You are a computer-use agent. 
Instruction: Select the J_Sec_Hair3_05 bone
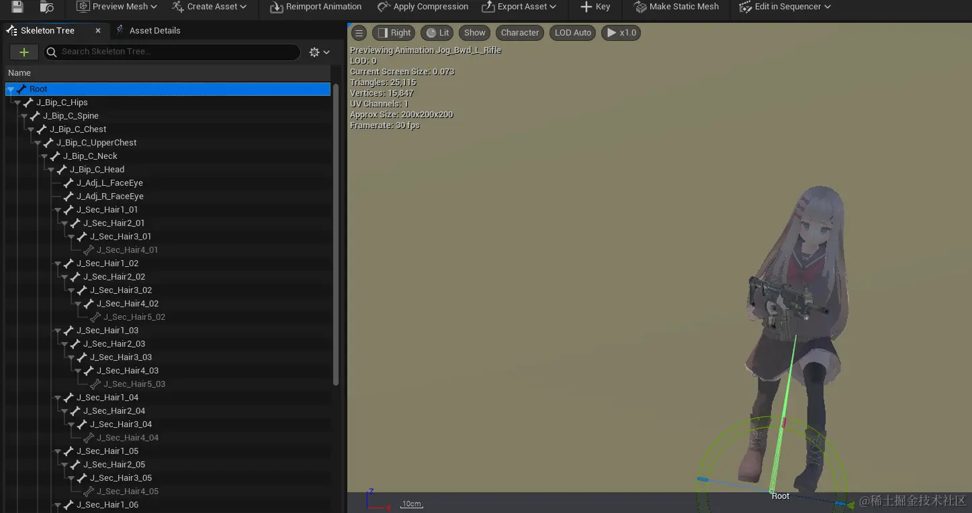[121, 478]
